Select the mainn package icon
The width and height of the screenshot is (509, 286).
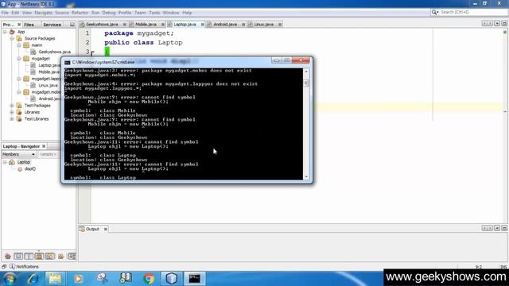(x=26, y=45)
